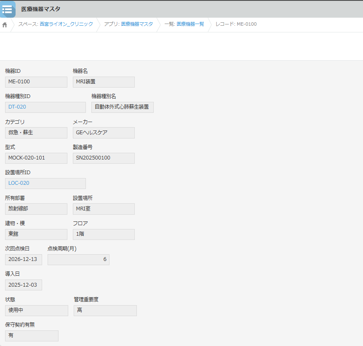The height and width of the screenshot is (346, 363).
Task: Click the 医療機器マスタ header title
Action: 41,9
